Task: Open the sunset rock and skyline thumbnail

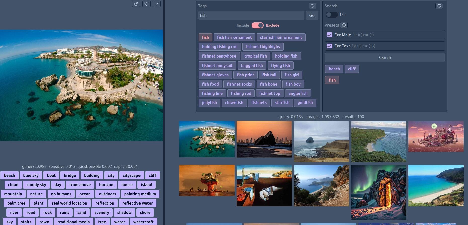Action: (264, 139)
